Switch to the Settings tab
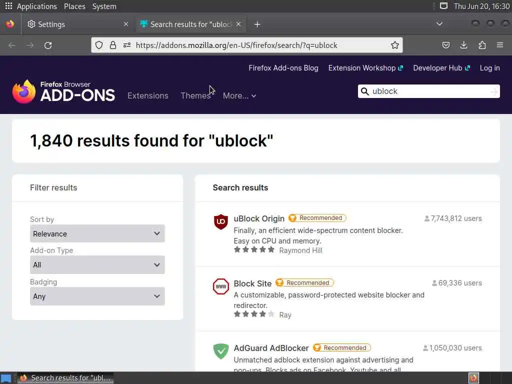Screen dimensions: 512x384 point(75,24)
